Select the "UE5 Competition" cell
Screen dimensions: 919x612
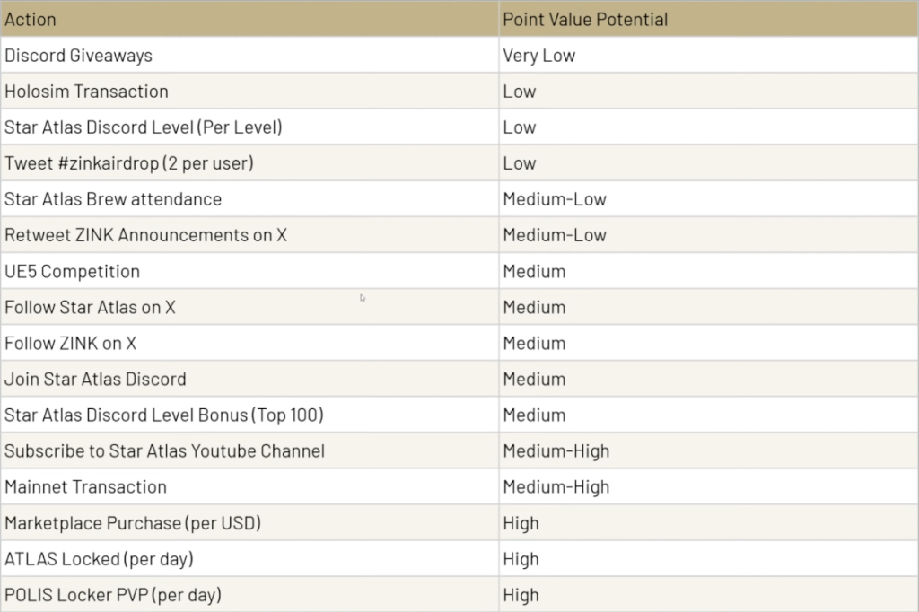point(72,271)
